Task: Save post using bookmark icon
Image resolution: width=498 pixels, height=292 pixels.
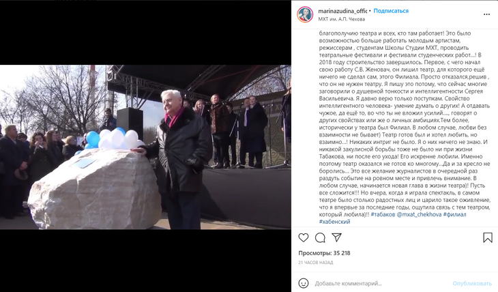Action: point(488,237)
